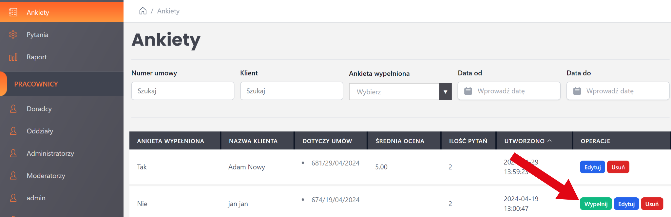Focus the Numer umowy search field
The height and width of the screenshot is (217, 671).
coord(182,91)
